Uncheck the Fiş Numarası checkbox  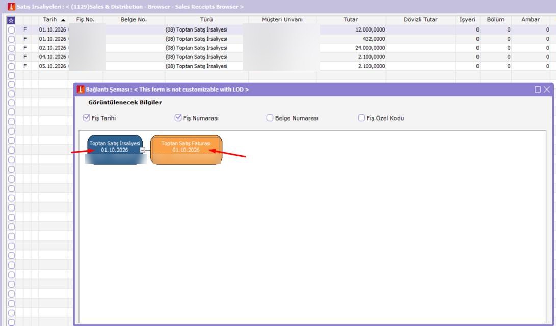(178, 118)
